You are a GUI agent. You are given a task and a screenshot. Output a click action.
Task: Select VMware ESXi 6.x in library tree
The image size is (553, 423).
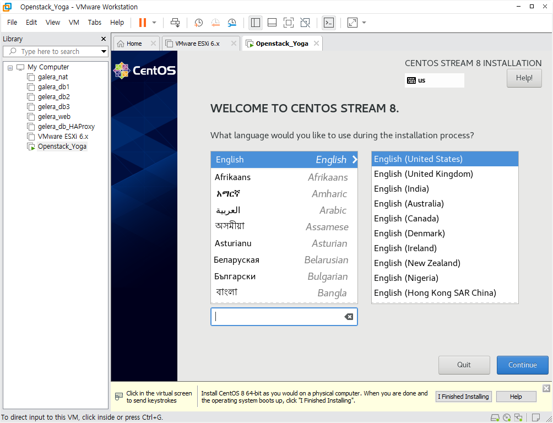[63, 136]
